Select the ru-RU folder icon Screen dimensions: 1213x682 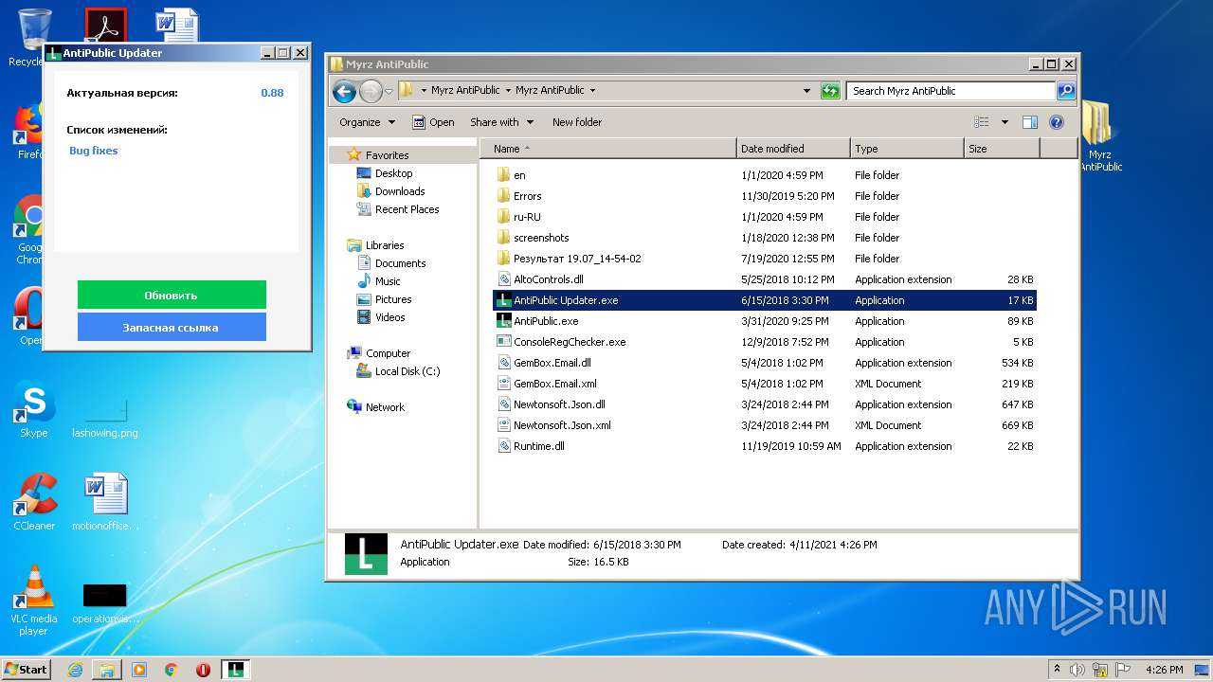click(504, 217)
